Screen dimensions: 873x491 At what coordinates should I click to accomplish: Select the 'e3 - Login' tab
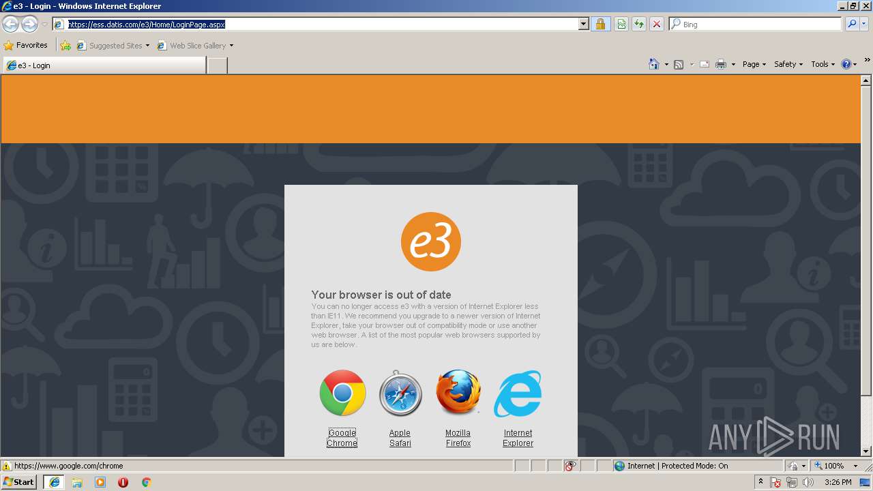pyautogui.click(x=104, y=65)
